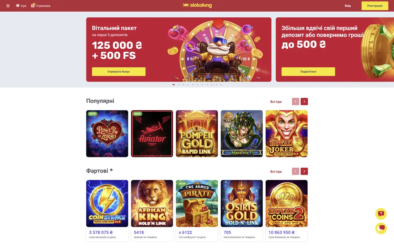Click the Отримати бонус button

[x=118, y=72]
